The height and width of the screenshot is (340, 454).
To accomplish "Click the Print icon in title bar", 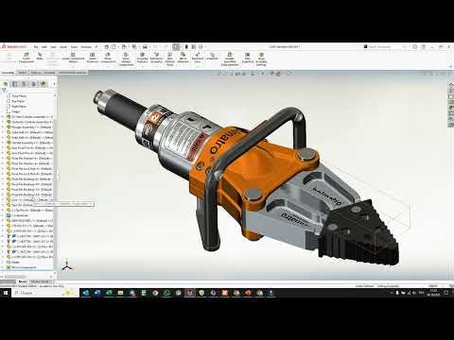I will 145,46.
